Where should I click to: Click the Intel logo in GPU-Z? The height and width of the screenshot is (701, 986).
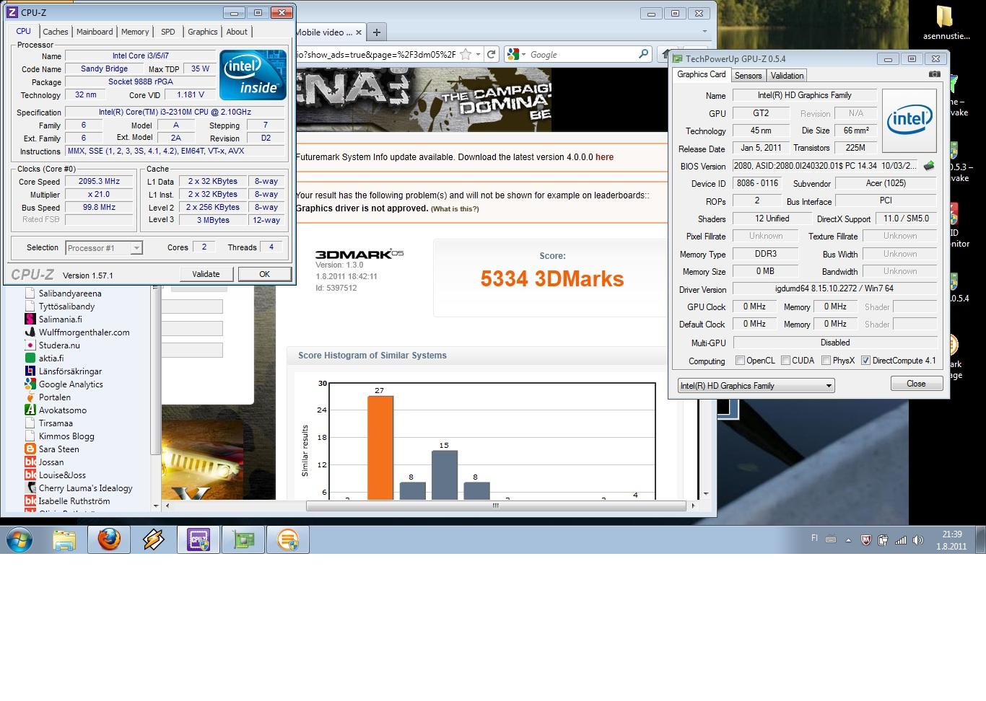(x=909, y=120)
